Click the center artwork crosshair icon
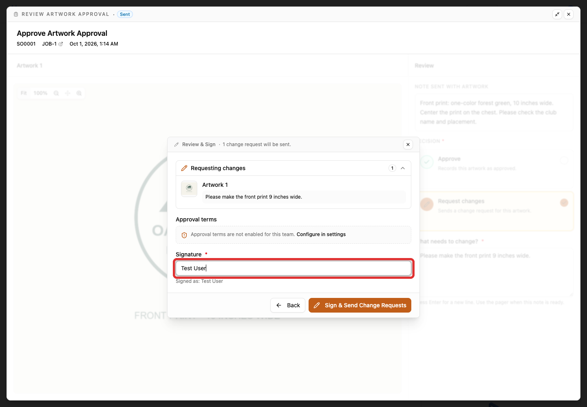Screen dimensions: 587x407 click(x=68, y=93)
